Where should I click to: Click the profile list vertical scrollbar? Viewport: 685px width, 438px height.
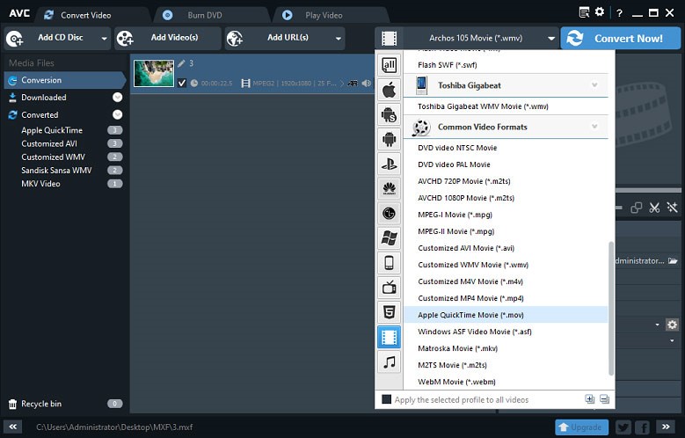tap(611, 309)
